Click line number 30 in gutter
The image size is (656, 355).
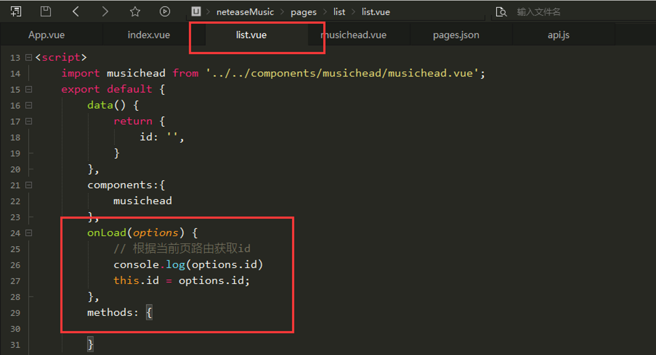(15, 329)
